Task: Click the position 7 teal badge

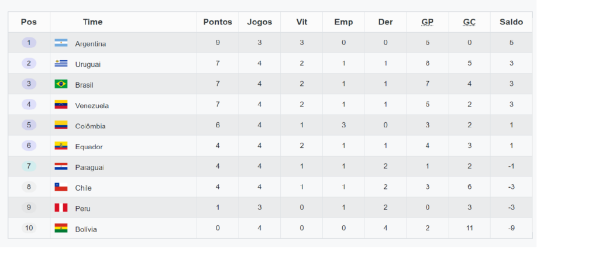Action: click(29, 167)
